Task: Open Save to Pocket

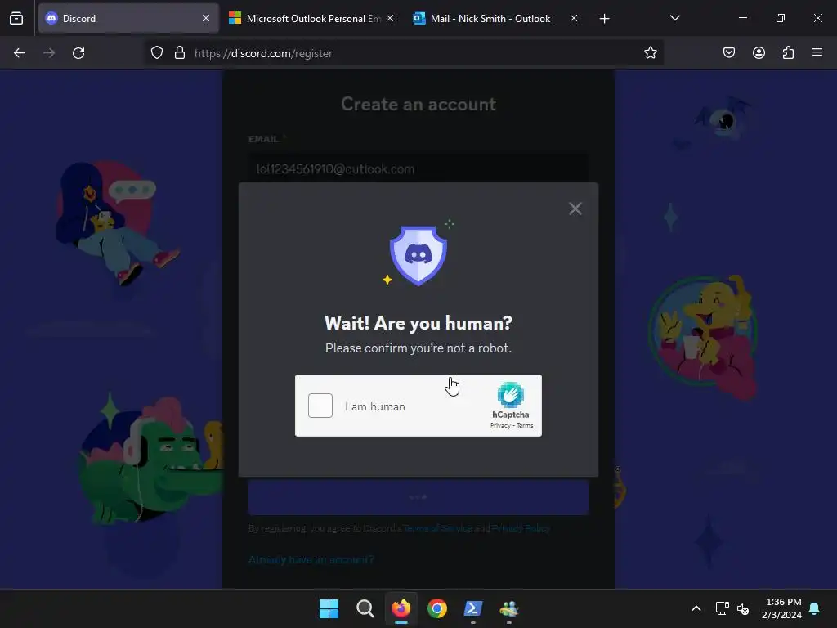Action: tap(729, 52)
